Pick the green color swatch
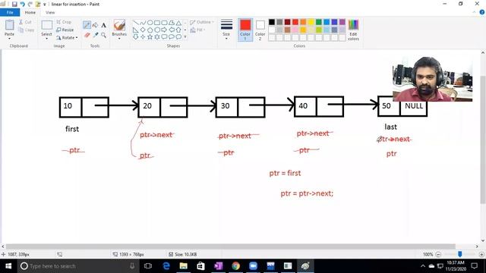 (319, 22)
